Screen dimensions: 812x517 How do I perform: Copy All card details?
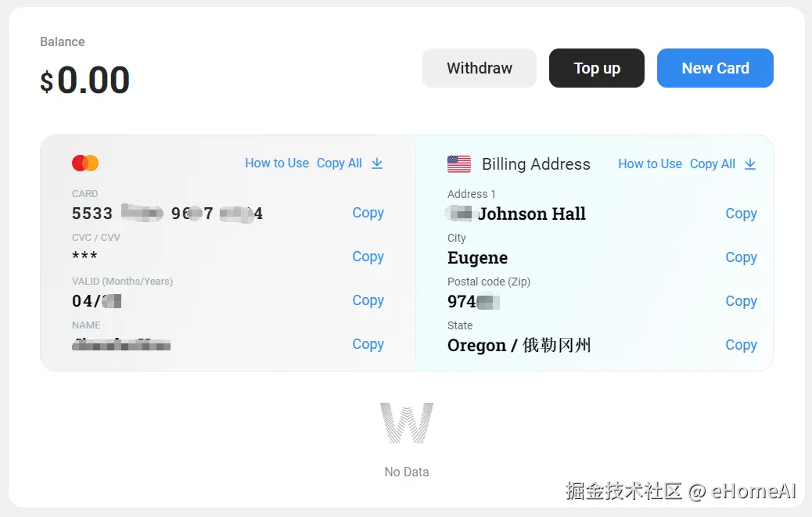coord(340,163)
